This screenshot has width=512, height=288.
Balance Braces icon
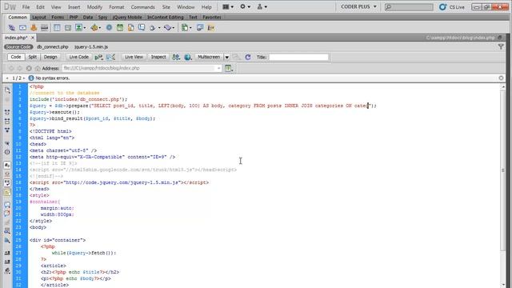point(7,152)
